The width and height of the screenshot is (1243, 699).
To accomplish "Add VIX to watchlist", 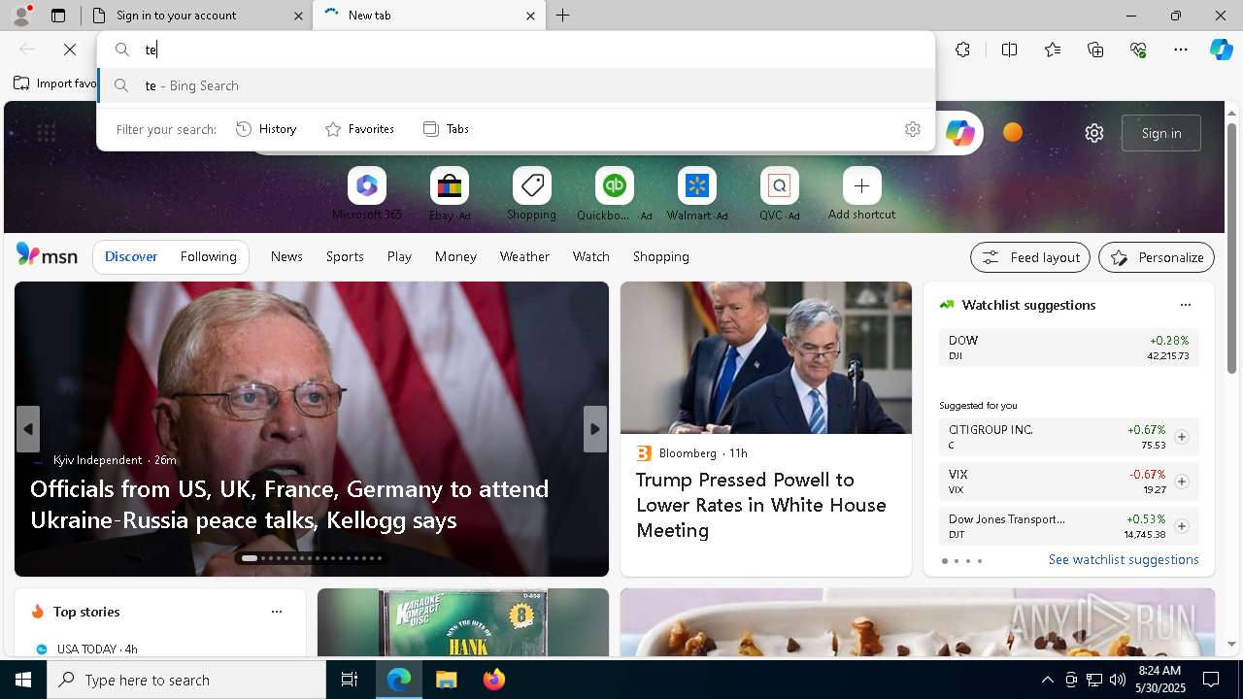I will pos(1181,482).
